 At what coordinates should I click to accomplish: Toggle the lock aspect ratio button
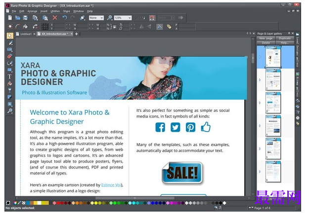coord(114,27)
